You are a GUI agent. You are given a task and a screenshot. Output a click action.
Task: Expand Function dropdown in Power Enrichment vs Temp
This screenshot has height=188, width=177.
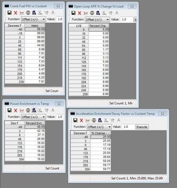[x=34, y=117]
